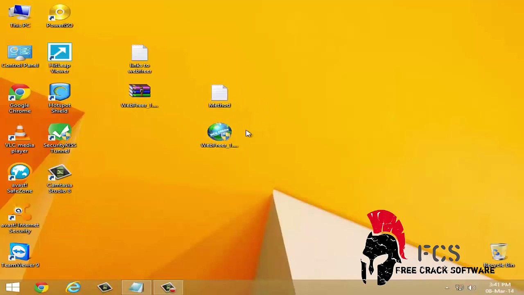Select the PowerISO shortcut
524x295 pixels.
click(x=59, y=16)
